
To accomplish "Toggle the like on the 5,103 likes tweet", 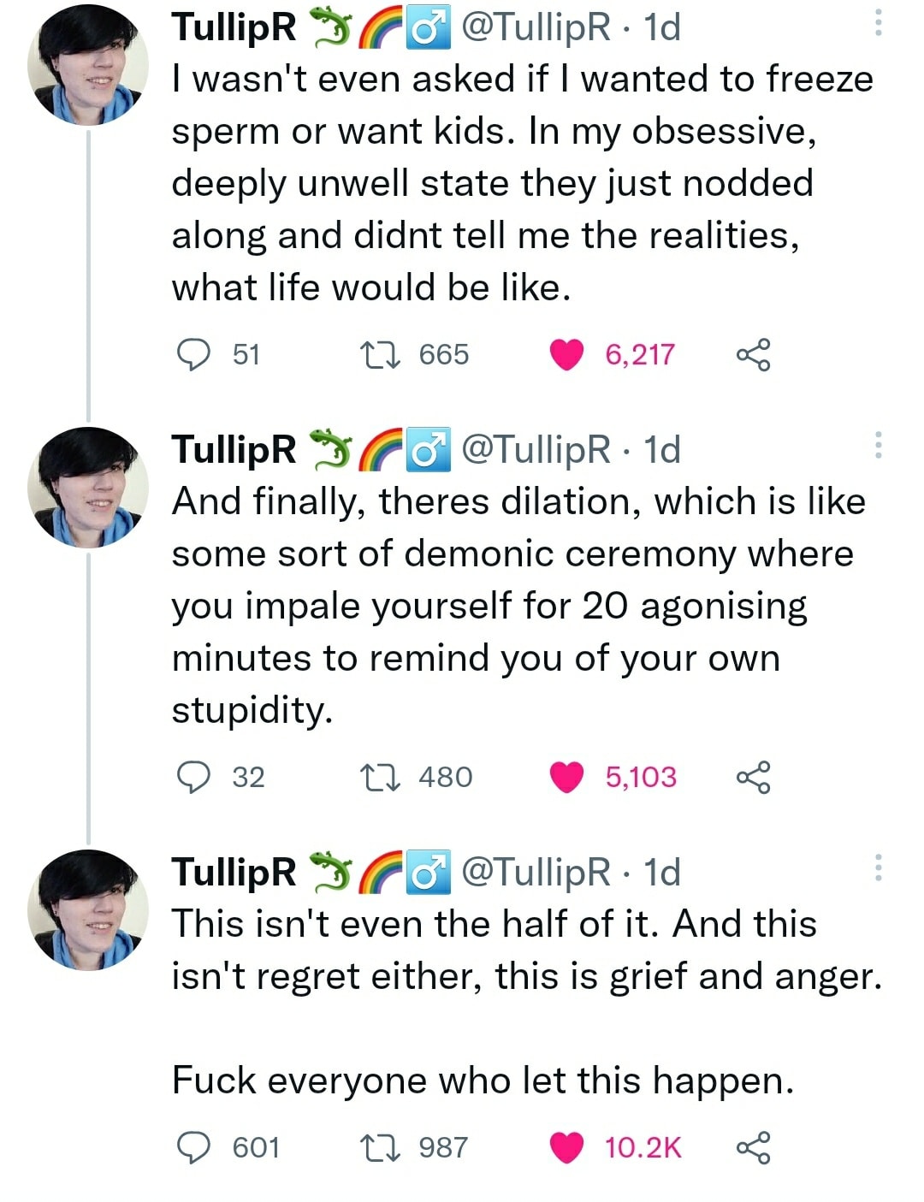I will click(566, 777).
